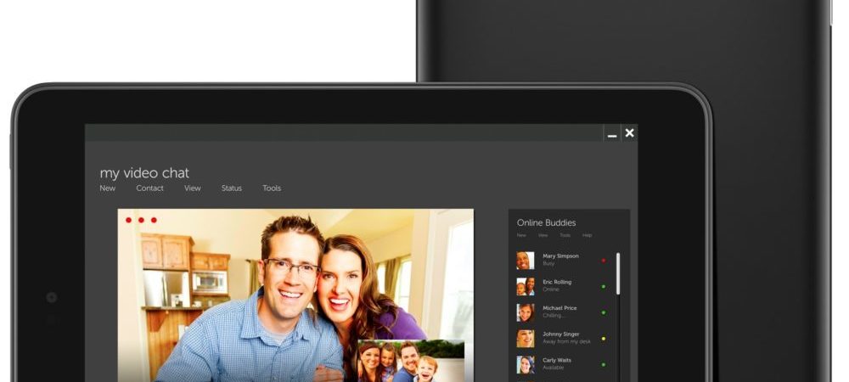
Task: Open the Status menu
Action: tap(231, 188)
